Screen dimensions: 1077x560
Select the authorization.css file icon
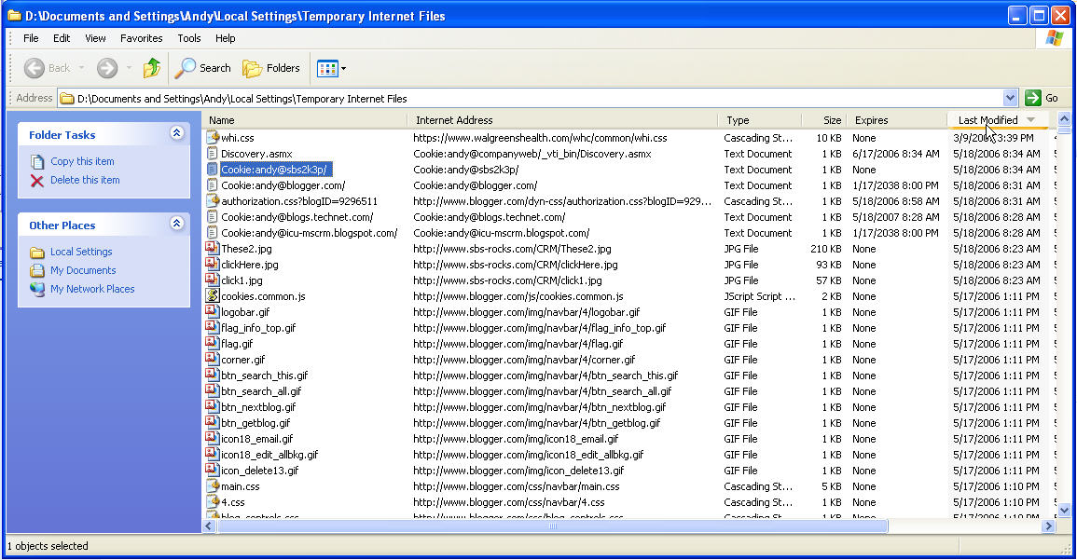213,201
